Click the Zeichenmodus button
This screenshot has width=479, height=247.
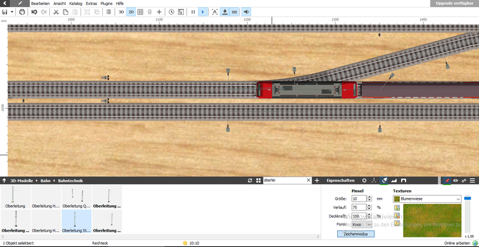(356, 234)
